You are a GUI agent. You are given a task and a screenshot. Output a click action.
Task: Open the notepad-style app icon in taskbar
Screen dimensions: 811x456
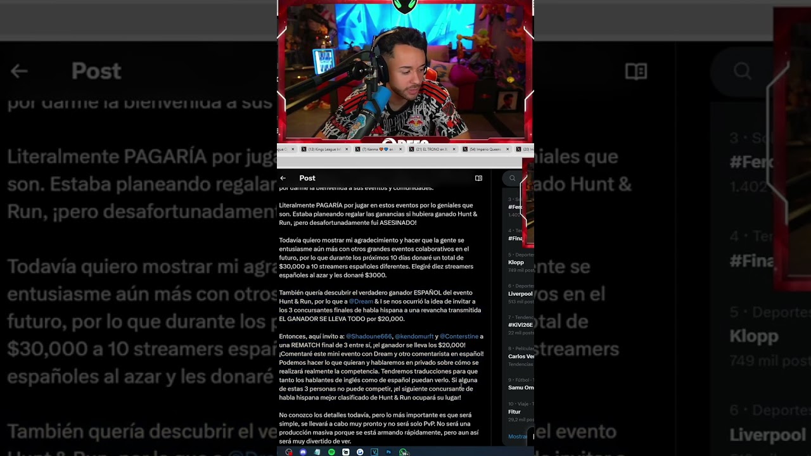click(x=317, y=452)
